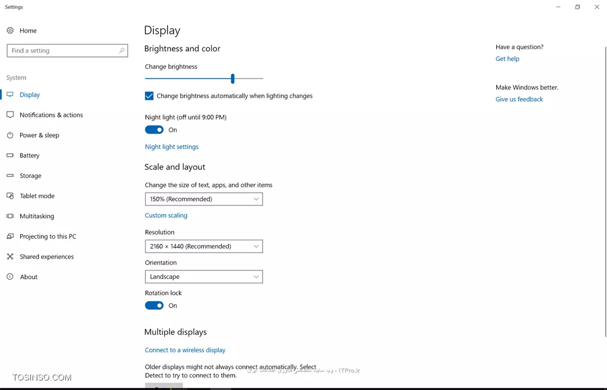The width and height of the screenshot is (607, 390).
Task: Click the Get help link
Action: 507,59
